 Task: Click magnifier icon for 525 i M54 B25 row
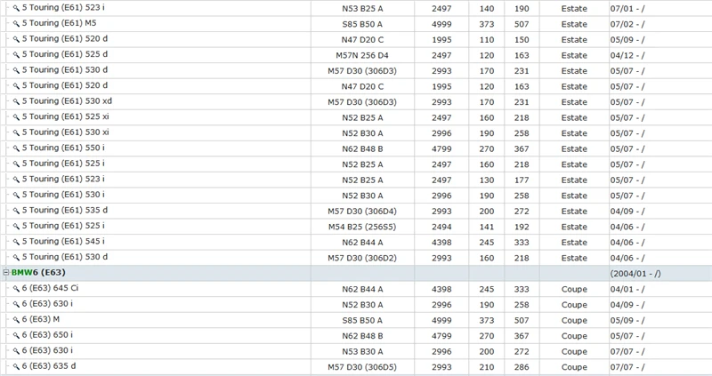pos(16,226)
